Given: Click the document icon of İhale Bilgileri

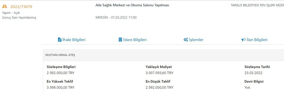Looking at the screenshot, I should 60,40.
